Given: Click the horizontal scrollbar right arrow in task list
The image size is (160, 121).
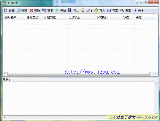Looking at the screenshot, I should (156, 74).
